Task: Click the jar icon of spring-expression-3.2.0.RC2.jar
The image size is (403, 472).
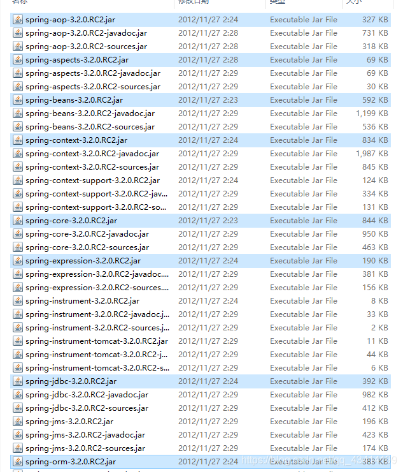Action: coord(18,261)
